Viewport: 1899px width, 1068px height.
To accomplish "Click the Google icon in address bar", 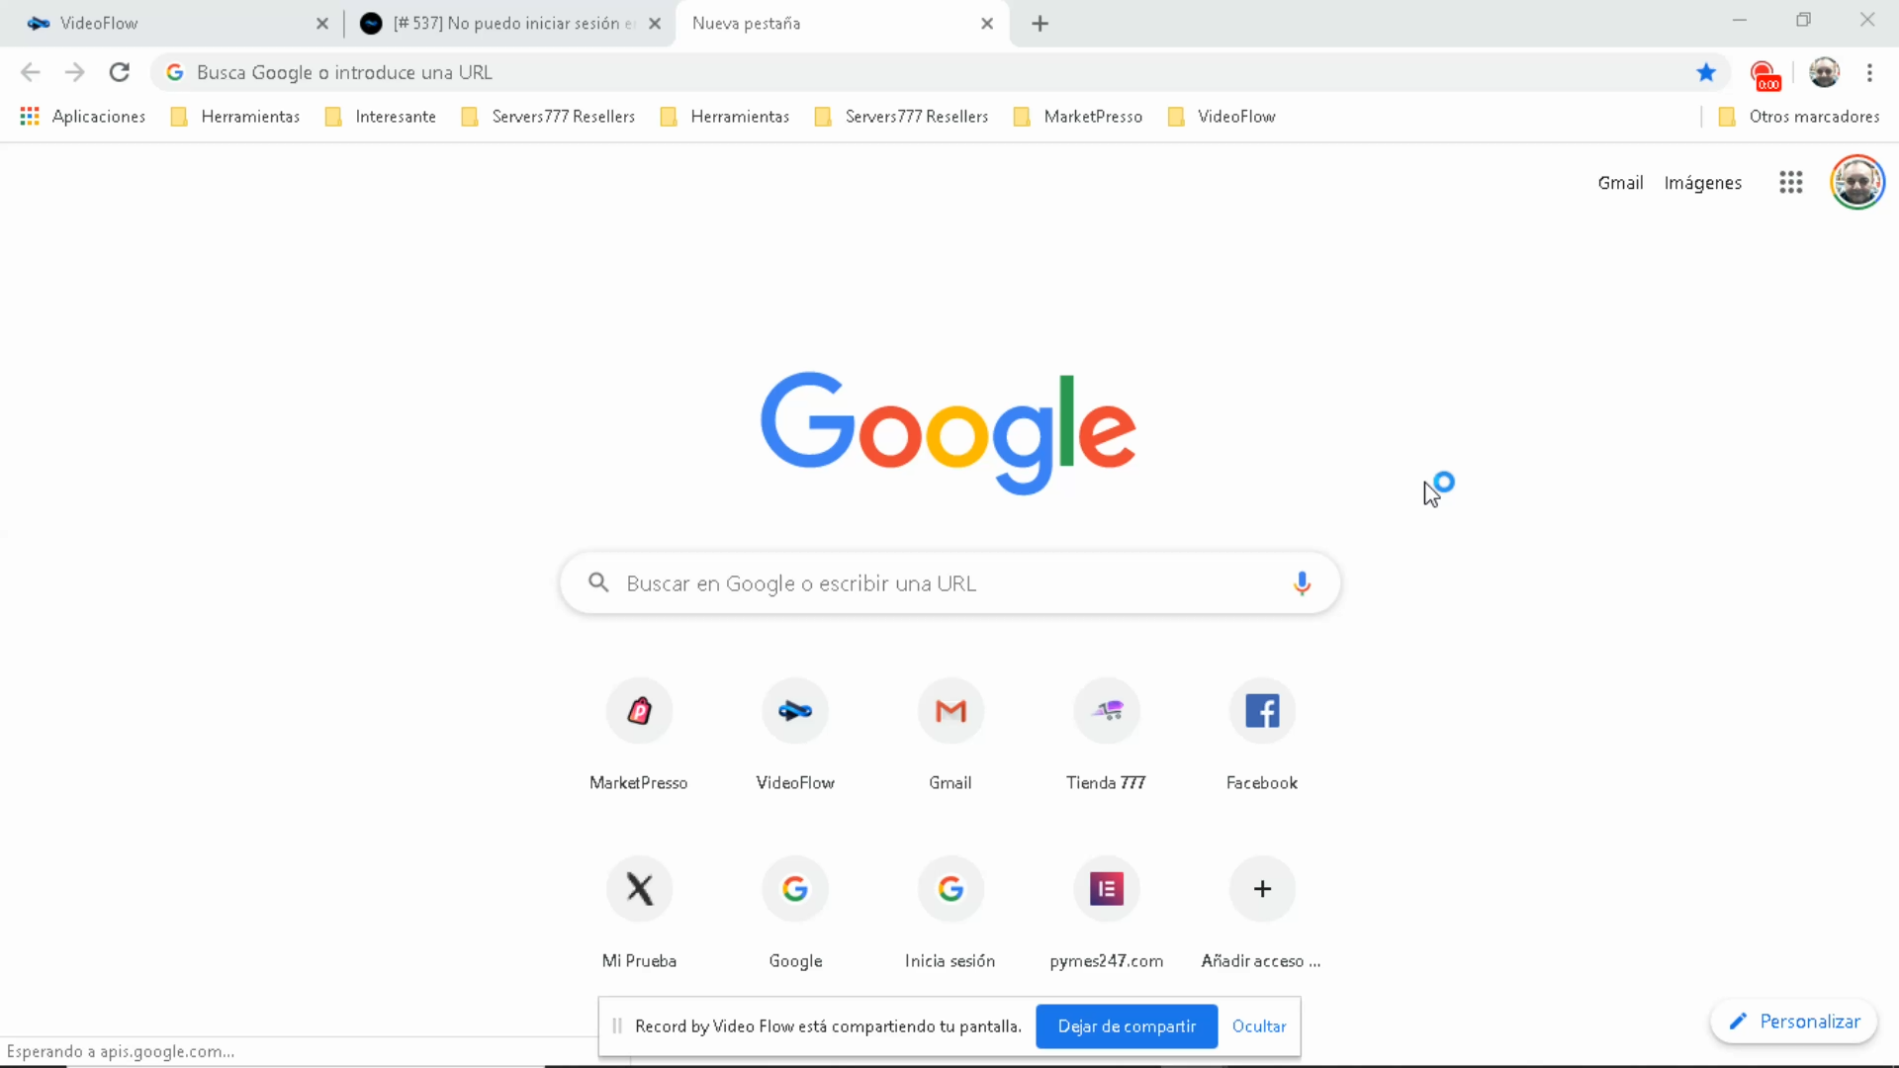I will pos(175,72).
